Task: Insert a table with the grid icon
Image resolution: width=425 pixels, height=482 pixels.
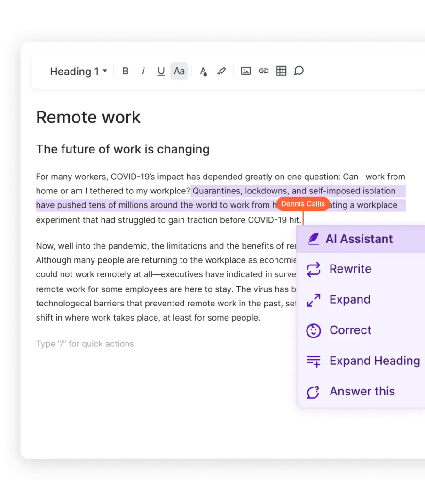Action: coord(281,71)
